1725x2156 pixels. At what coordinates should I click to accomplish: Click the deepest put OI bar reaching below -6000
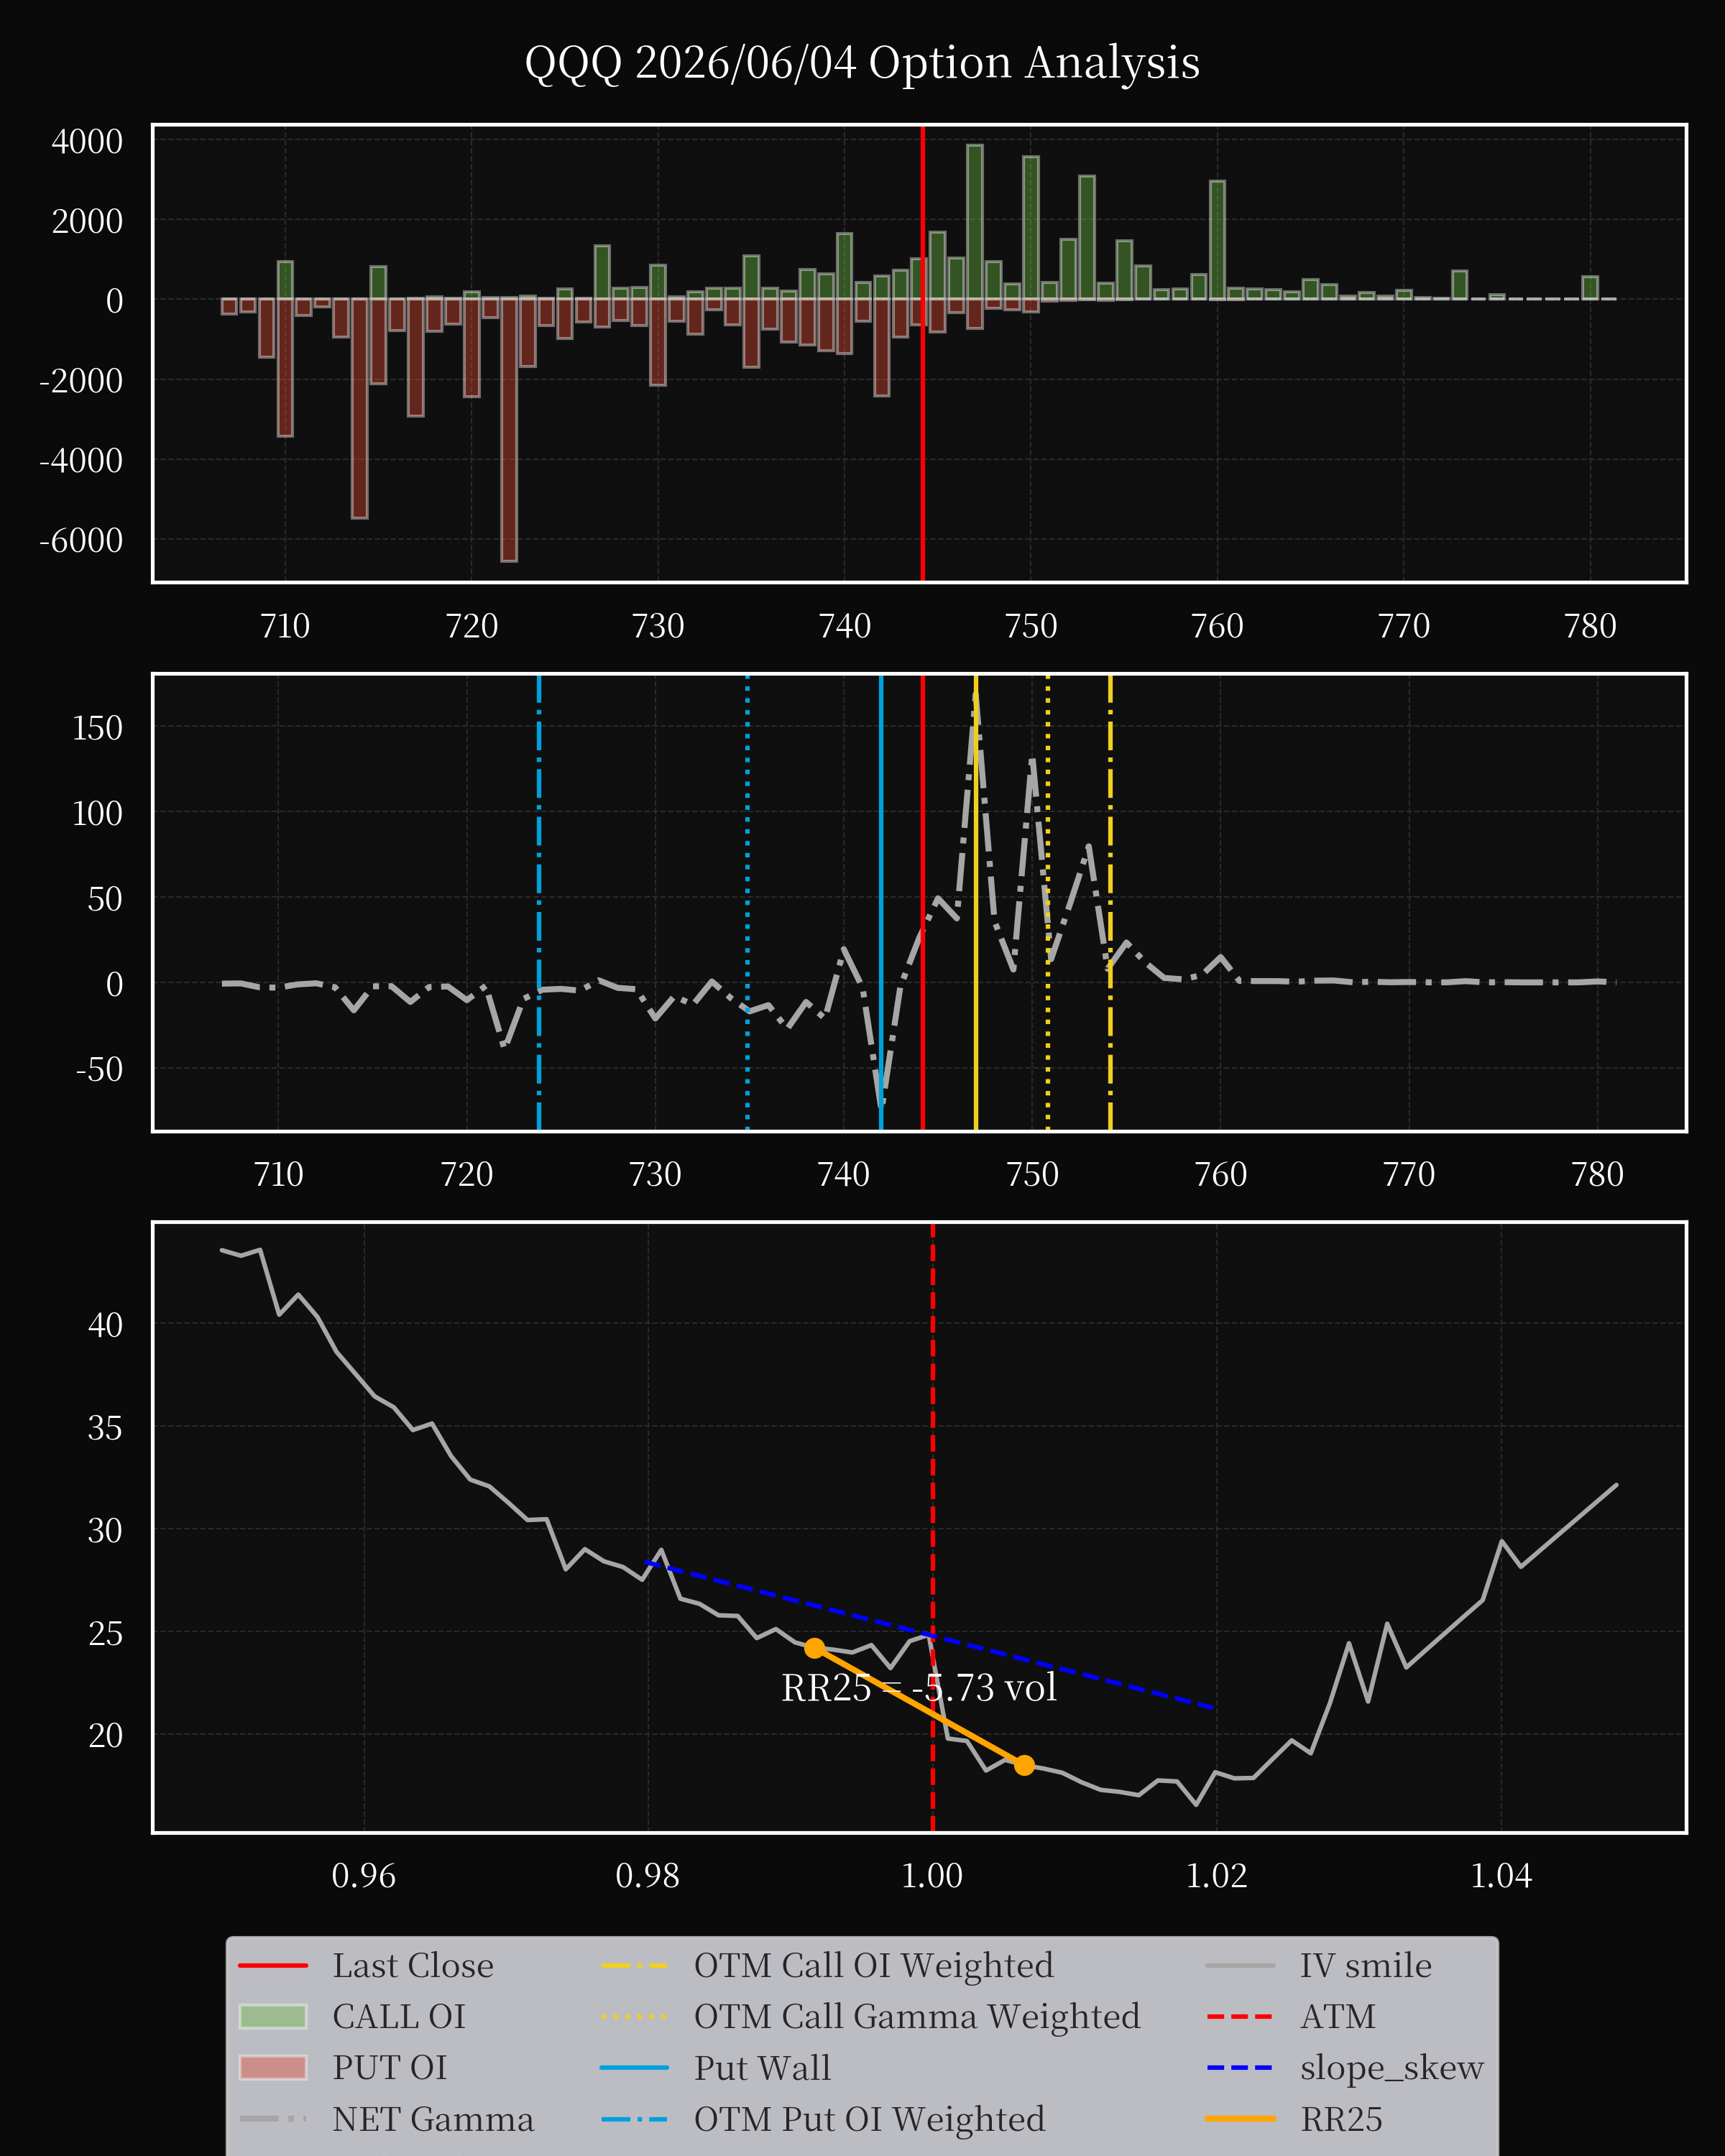(x=509, y=430)
